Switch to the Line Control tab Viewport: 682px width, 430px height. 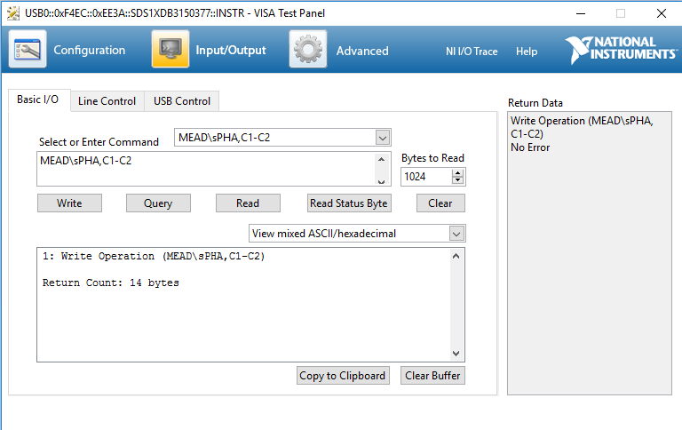tap(107, 101)
